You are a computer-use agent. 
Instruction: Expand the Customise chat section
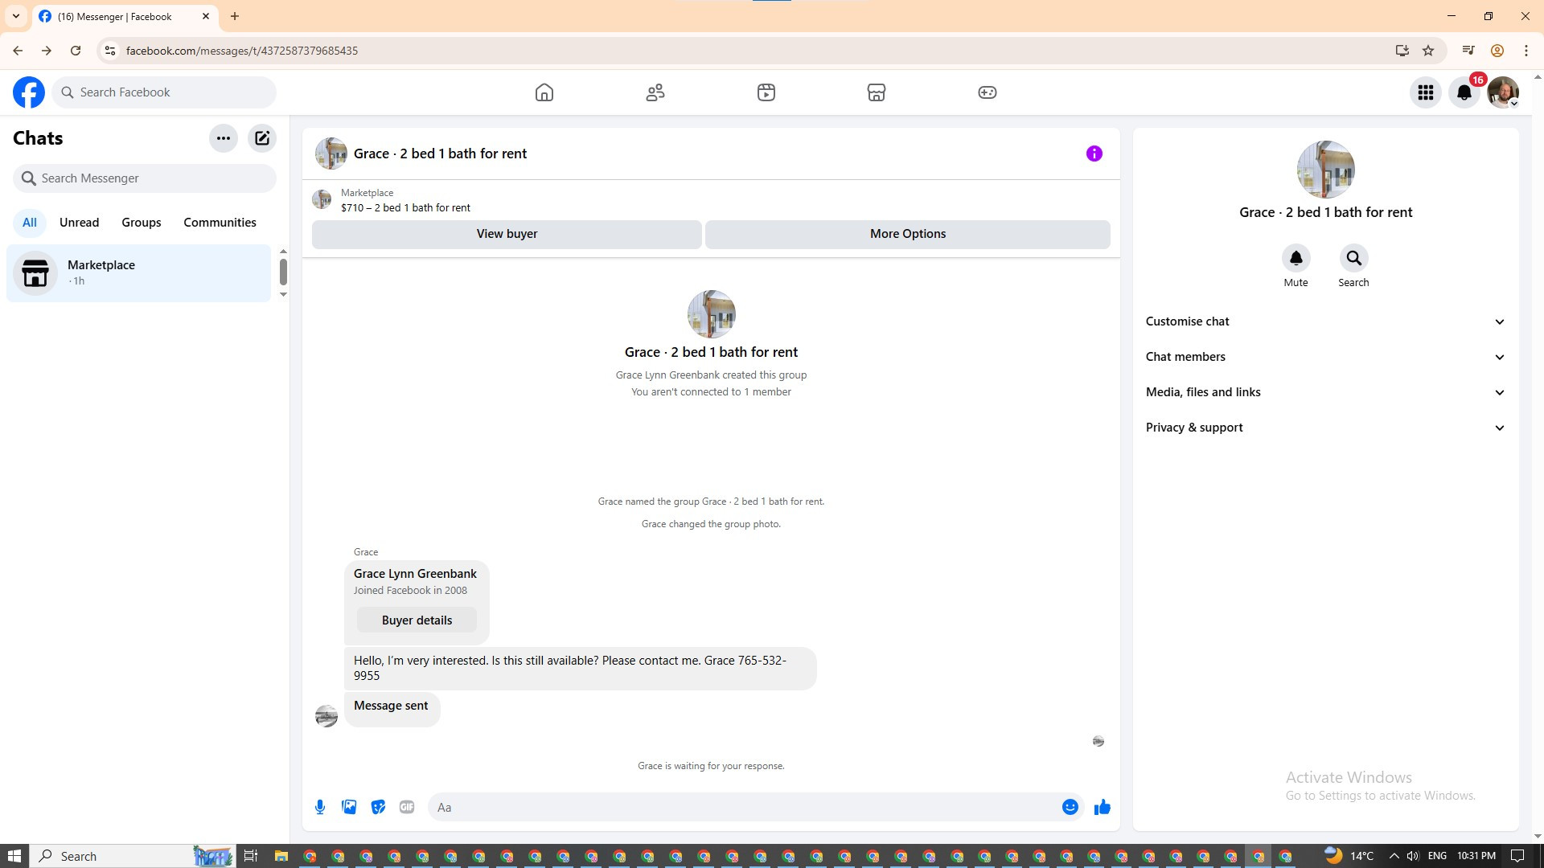pyautogui.click(x=1325, y=321)
